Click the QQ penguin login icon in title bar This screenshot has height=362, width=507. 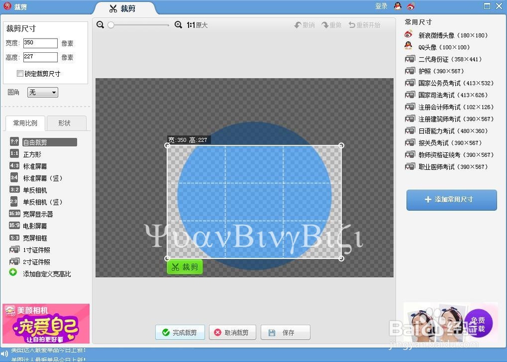point(397,6)
